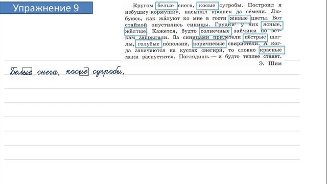Viewport: 327px width, 184px height.
Task: Click handwritten word 'снега,'
Action: coord(49,72)
